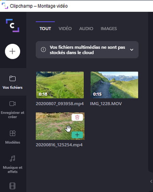Switch to the IMAGES tab
Image resolution: width=153 pixels, height=192 pixels.
[x=109, y=29]
